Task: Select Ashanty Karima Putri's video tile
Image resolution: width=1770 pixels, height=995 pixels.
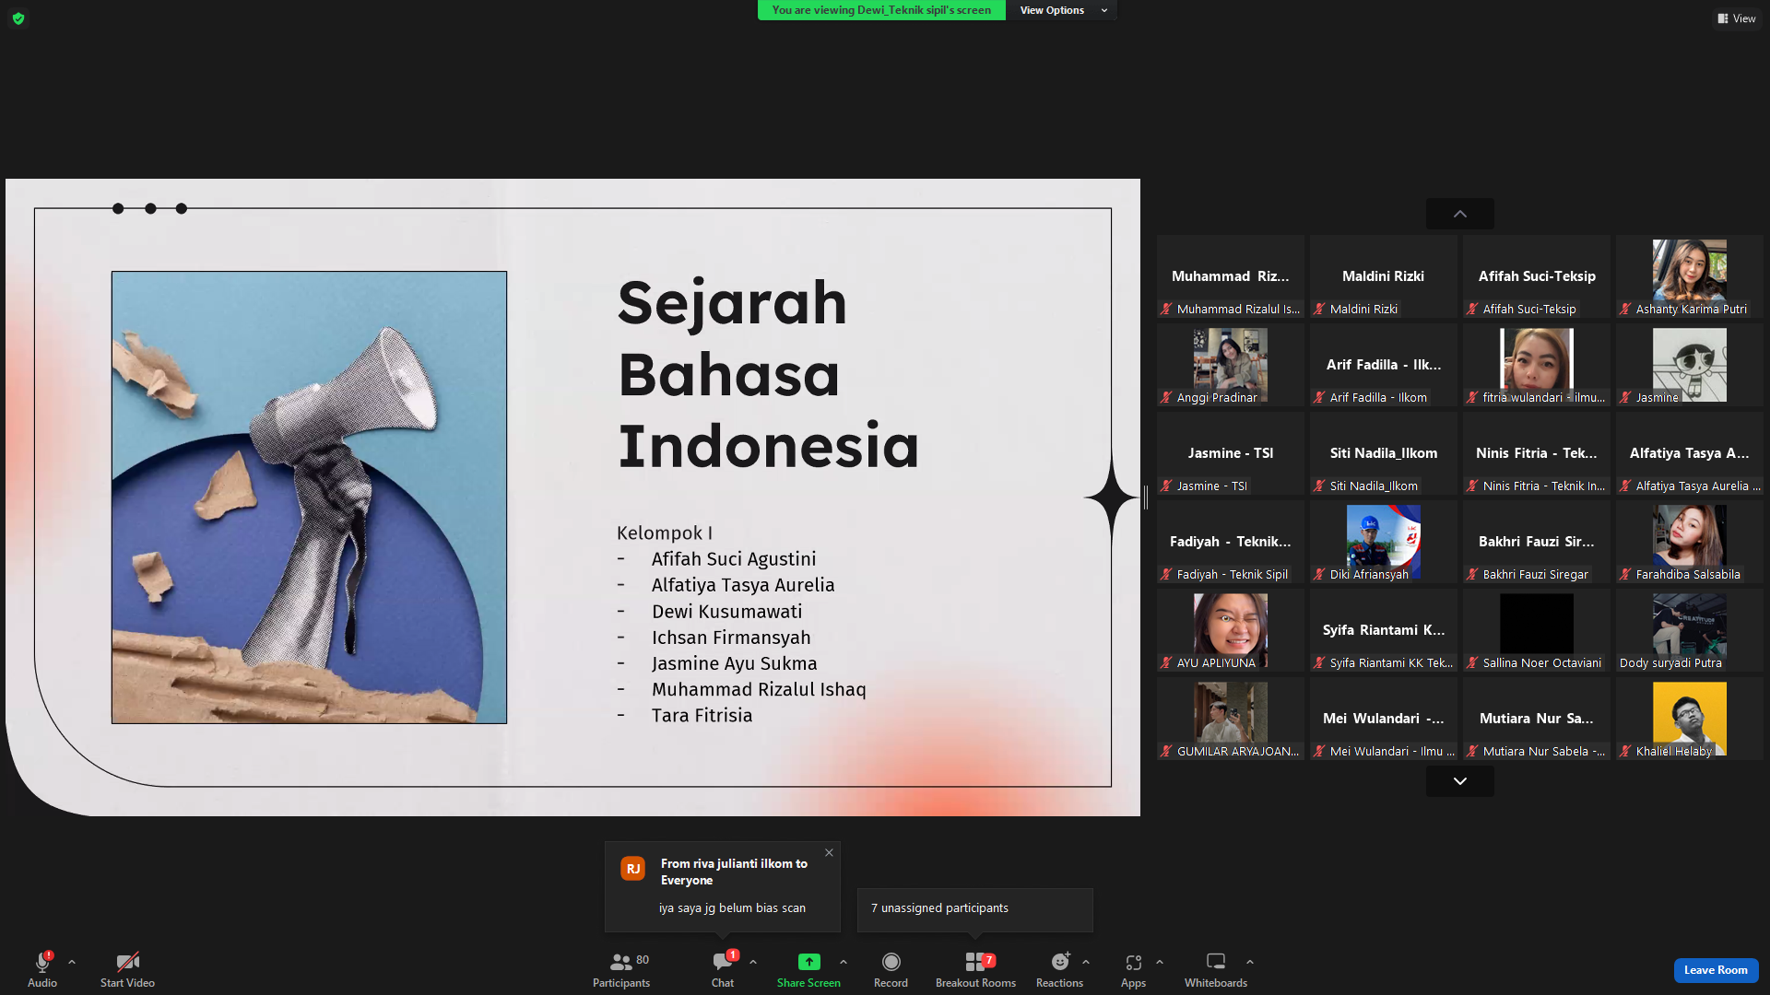Action: coord(1690,276)
